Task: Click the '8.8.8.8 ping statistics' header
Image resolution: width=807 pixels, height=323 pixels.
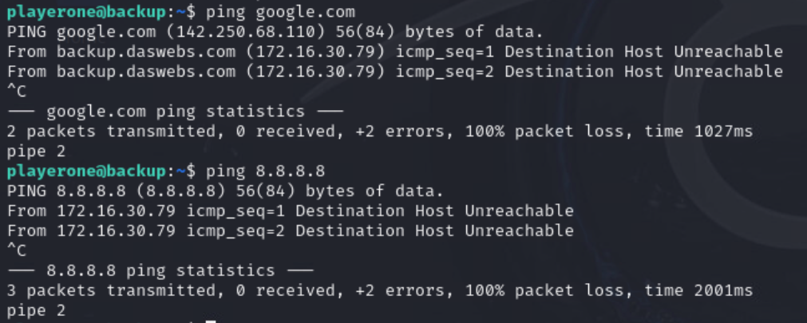Action: pyautogui.click(x=160, y=270)
